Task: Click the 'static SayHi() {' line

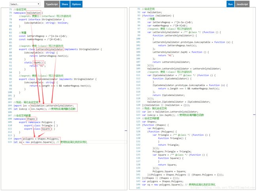Action: [x=35, y=63]
